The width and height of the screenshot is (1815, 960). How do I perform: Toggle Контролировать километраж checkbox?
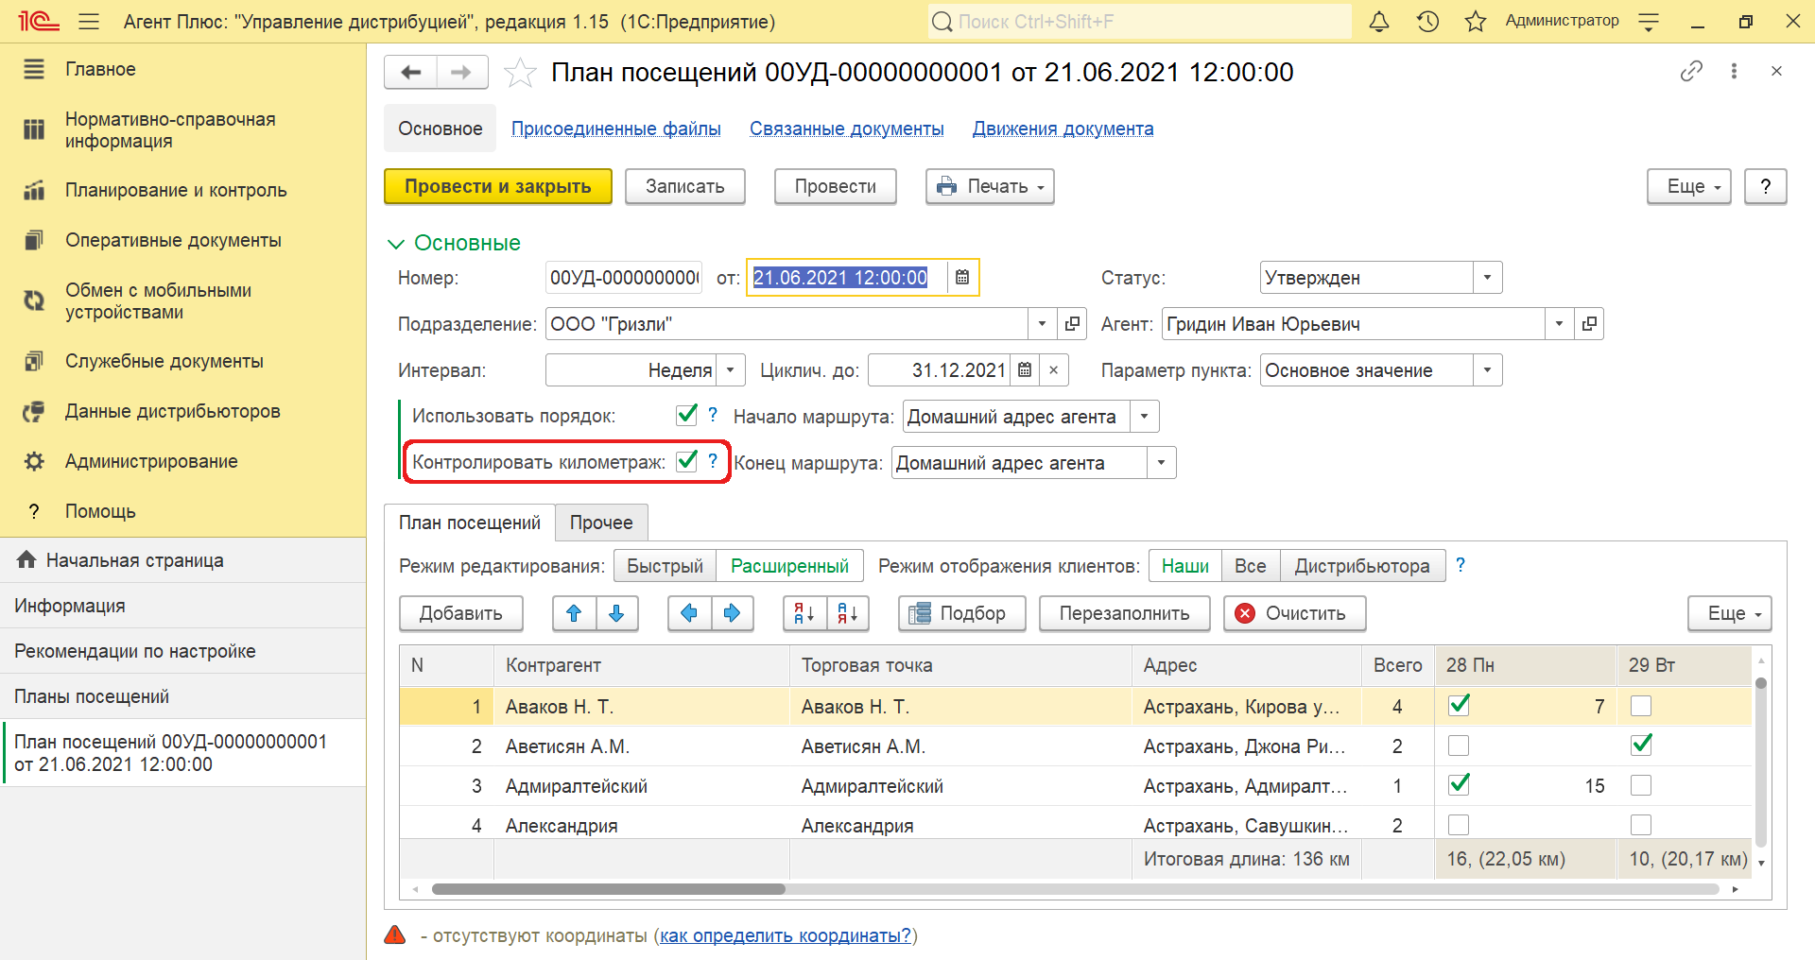687,461
